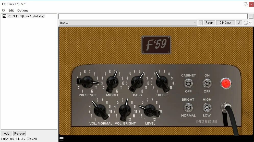Flip the HIGH/LOW switch
The height and width of the screenshot is (142, 254).
coord(207,108)
